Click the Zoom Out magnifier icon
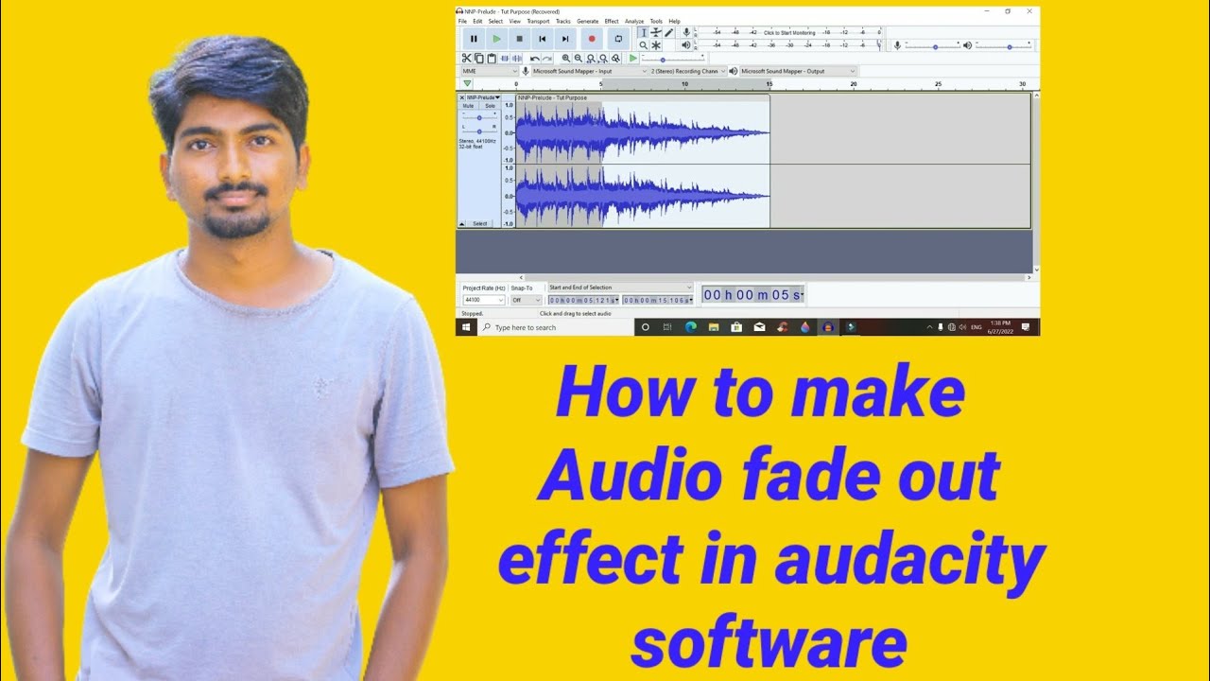Viewport: 1210px width, 681px height. pyautogui.click(x=579, y=59)
